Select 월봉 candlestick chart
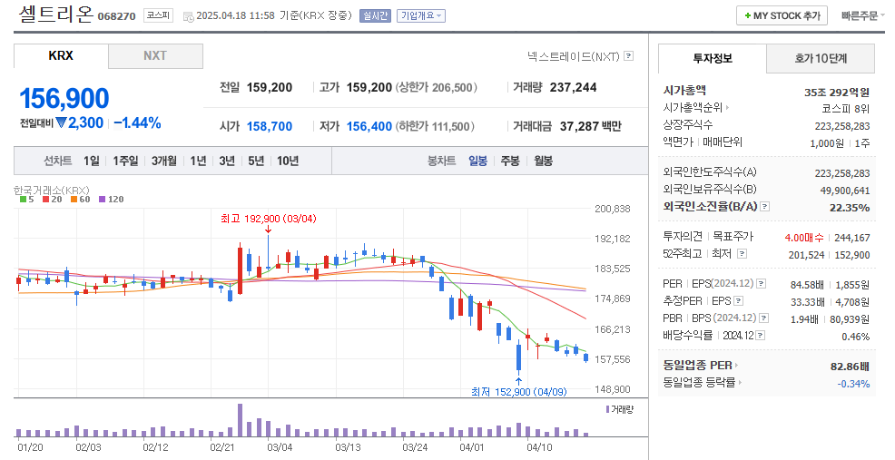Viewport: 895px width, 460px height. pos(543,161)
